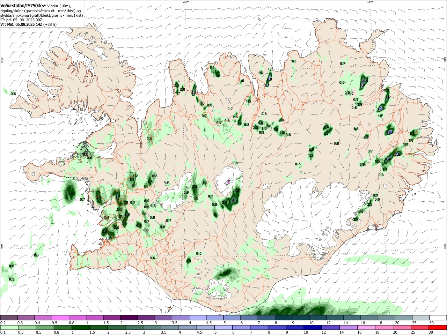Click the 3.7 precipitation value in the west

point(118,197)
